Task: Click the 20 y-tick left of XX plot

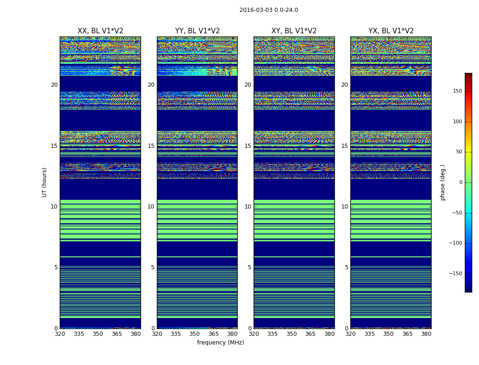Action: pyautogui.click(x=54, y=85)
